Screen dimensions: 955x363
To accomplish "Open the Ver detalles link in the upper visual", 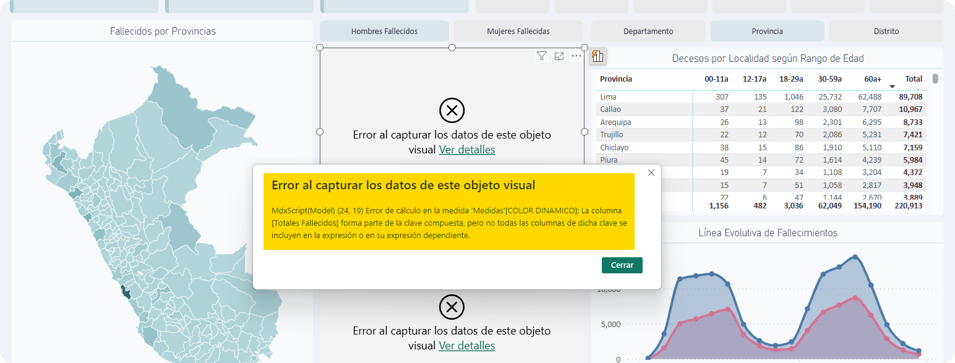I will (467, 150).
